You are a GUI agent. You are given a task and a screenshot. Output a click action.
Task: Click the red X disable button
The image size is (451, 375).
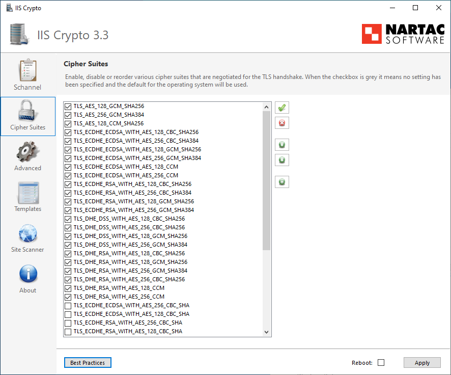[x=282, y=123]
